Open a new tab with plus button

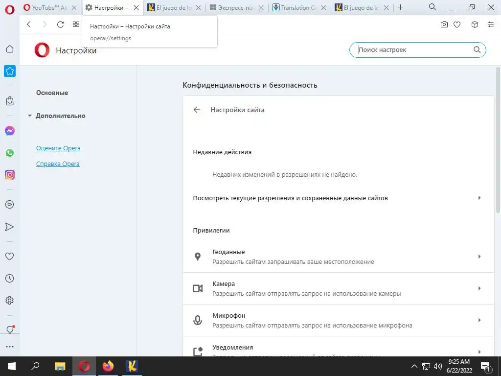pyautogui.click(x=400, y=7)
